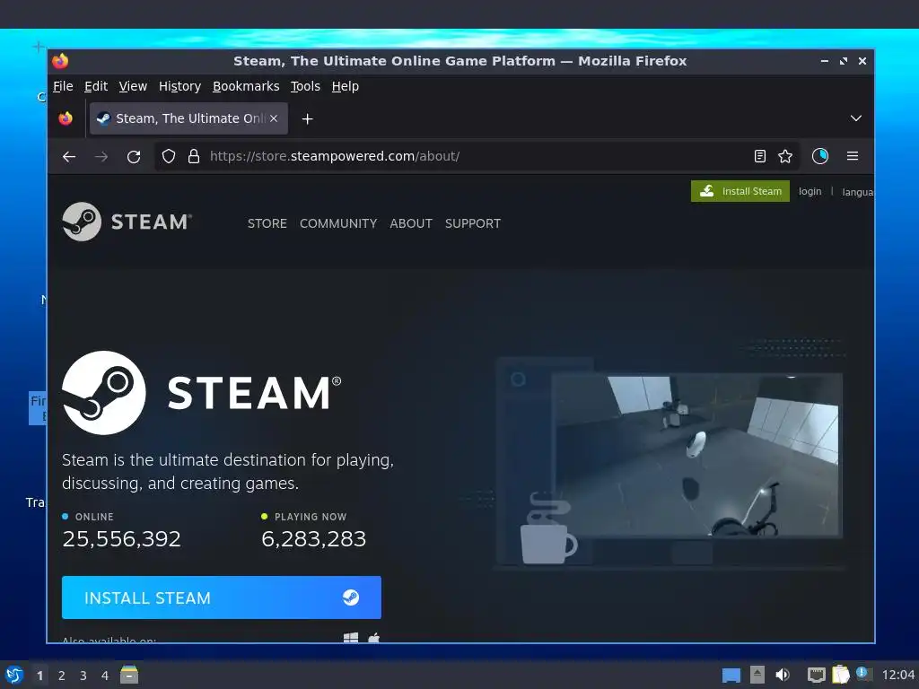Viewport: 919px width, 689px height.
Task: Open the COMMUNITY navigation link
Action: pos(338,223)
